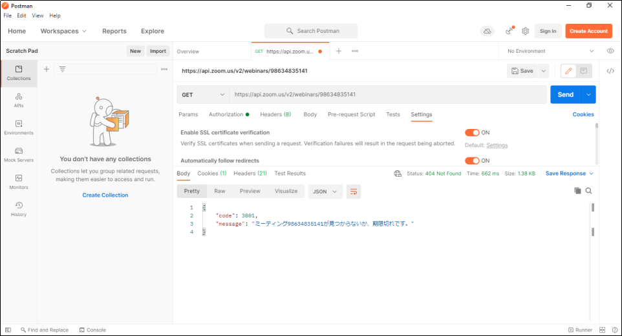The height and width of the screenshot is (336, 622).
Task: Click the network information globe icon
Action: pyautogui.click(x=398, y=173)
